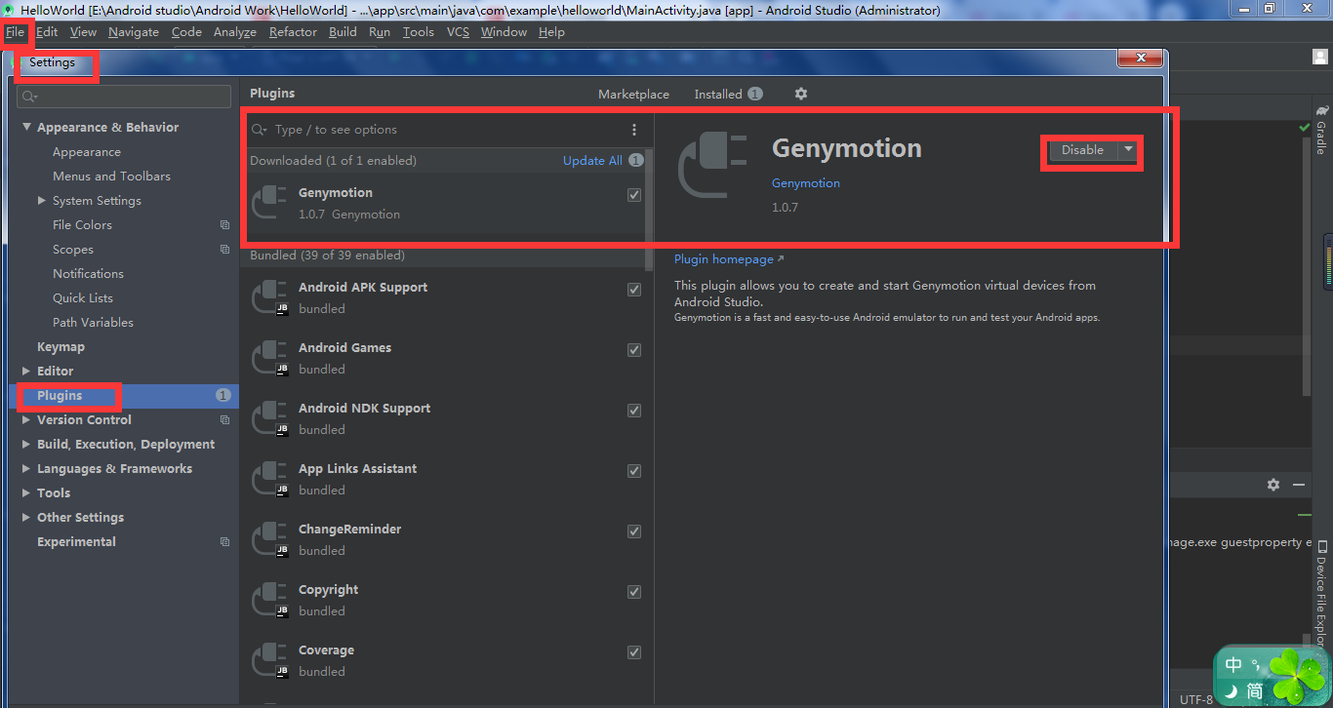Image resolution: width=1333 pixels, height=708 pixels.
Task: Open the Gradle tool window
Action: tap(1321, 130)
